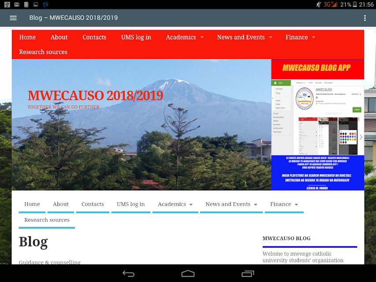Click the blue Swahili install instructions
The image size is (376, 282).
pyautogui.click(x=317, y=173)
